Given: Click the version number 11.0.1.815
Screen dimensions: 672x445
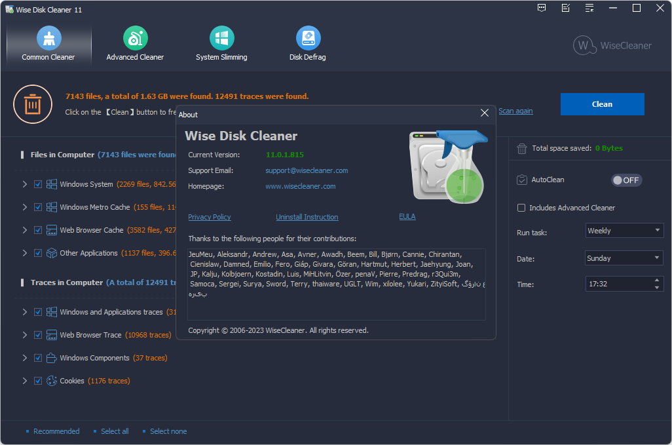Looking at the screenshot, I should click(284, 155).
